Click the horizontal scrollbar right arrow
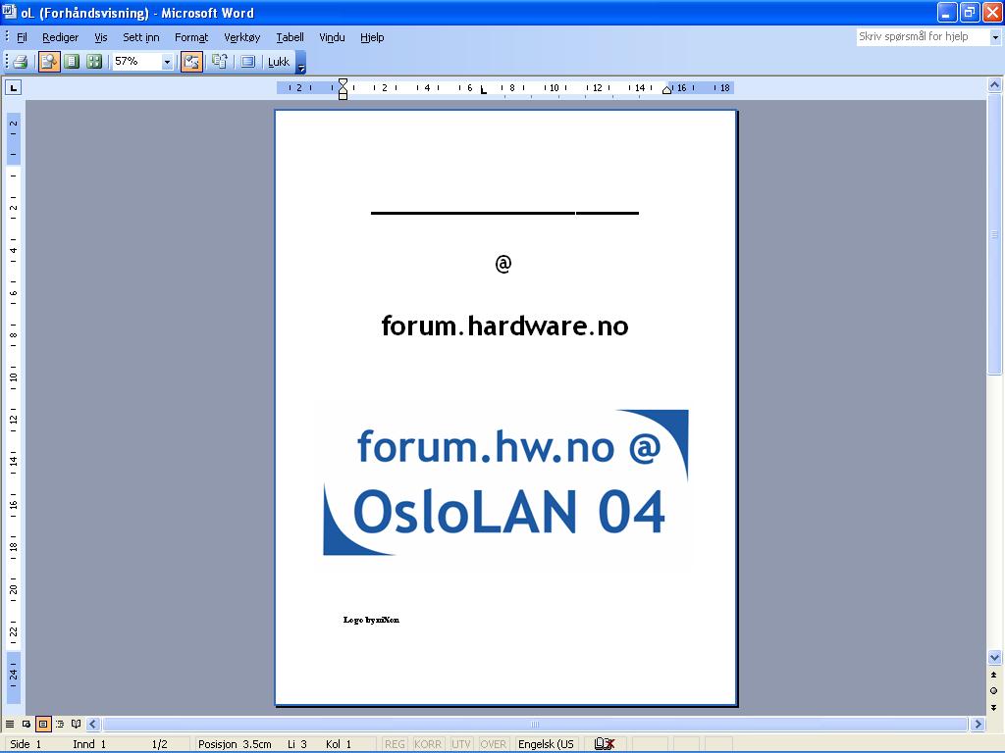Screen dimensions: 1005x753 978,725
